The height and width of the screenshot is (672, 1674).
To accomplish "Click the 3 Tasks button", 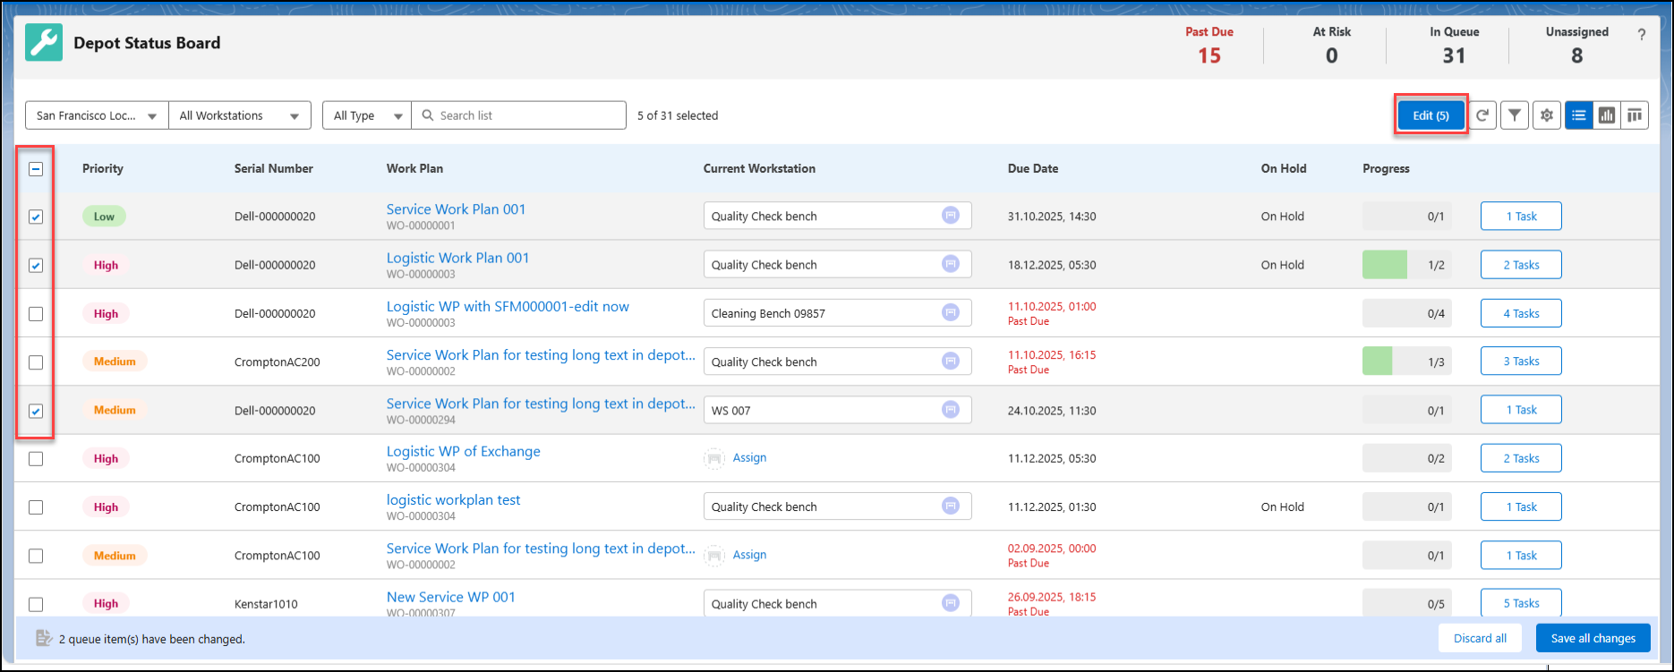I will (1521, 362).
